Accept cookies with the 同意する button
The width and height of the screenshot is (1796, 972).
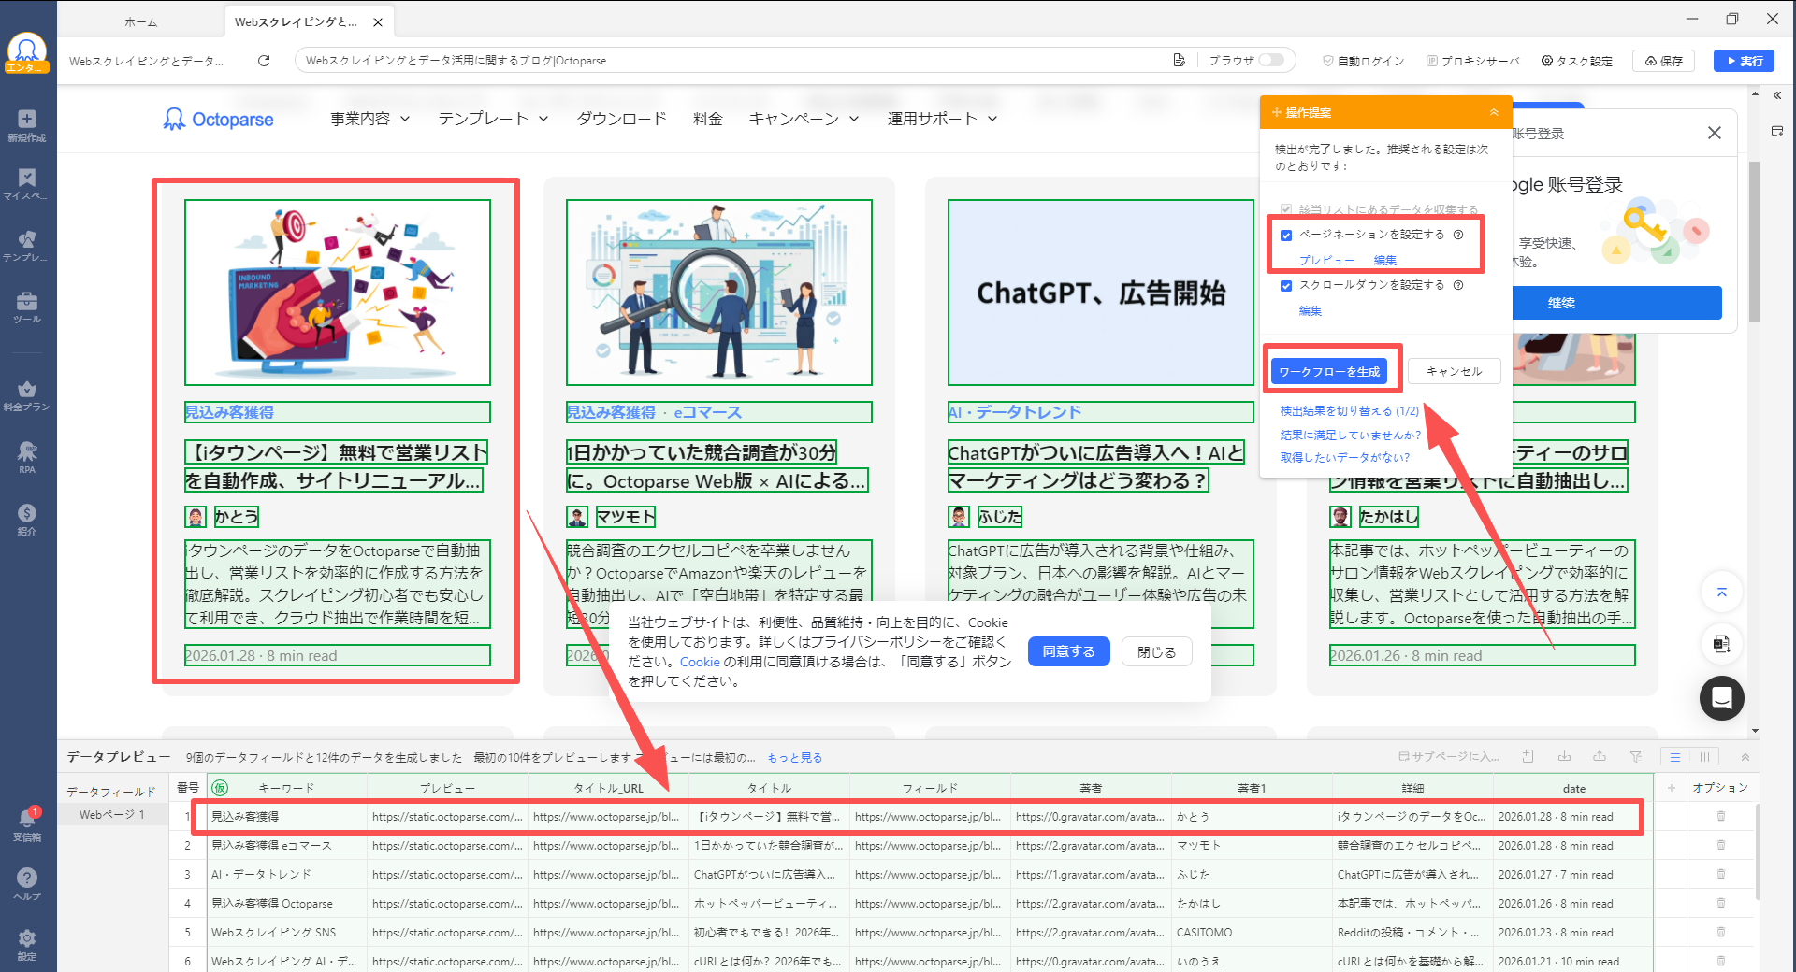1068,651
